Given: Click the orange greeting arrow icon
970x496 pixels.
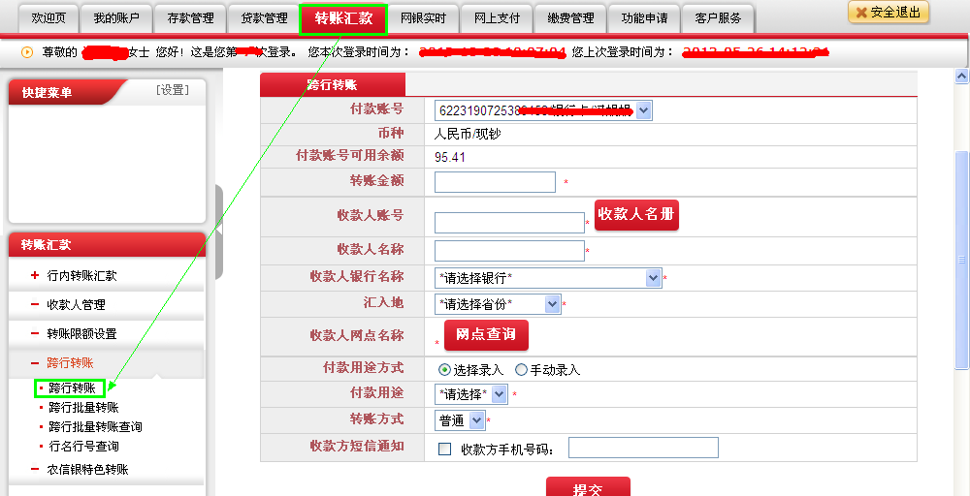Looking at the screenshot, I should [26, 52].
